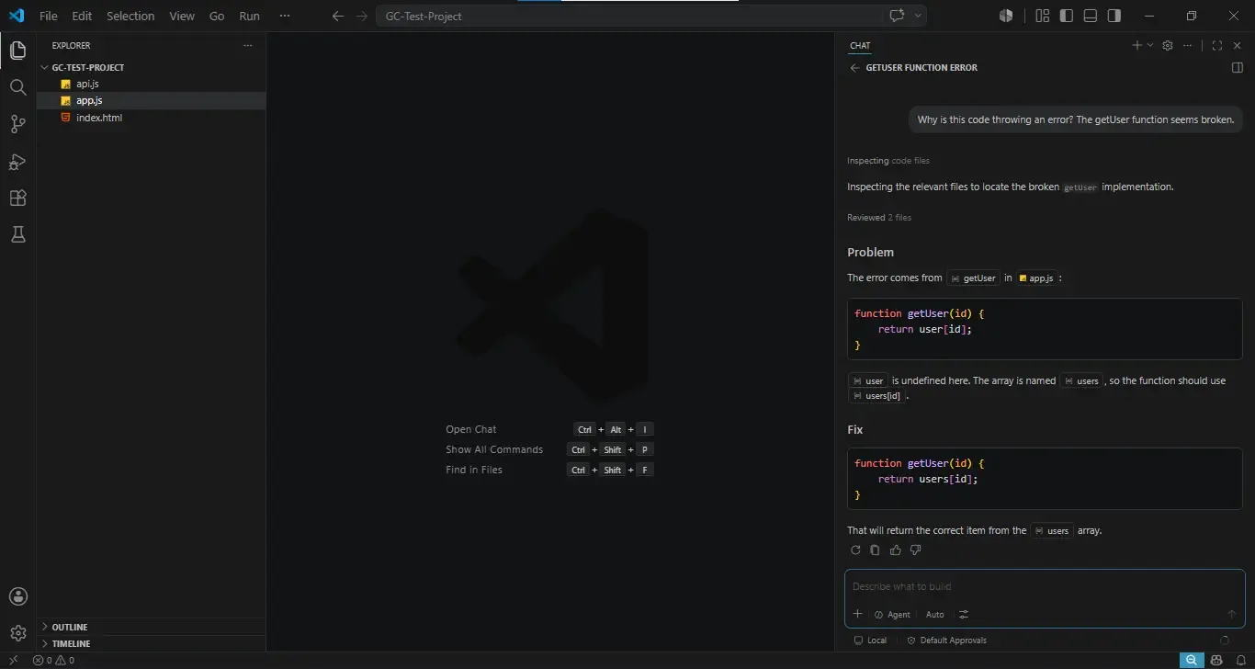Open chat settings gear icon

click(x=1168, y=45)
